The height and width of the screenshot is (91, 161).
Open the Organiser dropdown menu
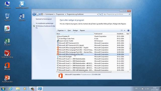61,30
